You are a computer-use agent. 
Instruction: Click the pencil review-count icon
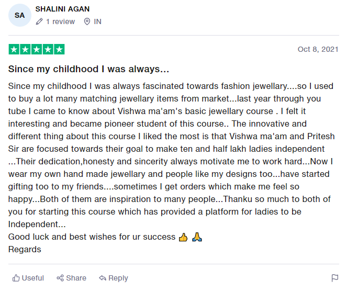(x=39, y=22)
